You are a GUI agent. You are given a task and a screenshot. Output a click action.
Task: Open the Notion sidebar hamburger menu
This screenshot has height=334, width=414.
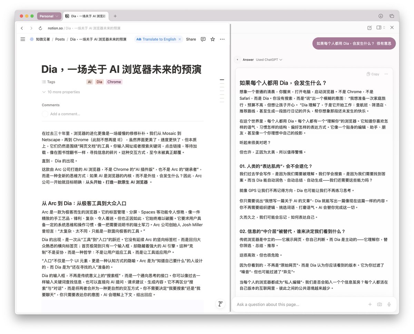(x=23, y=39)
